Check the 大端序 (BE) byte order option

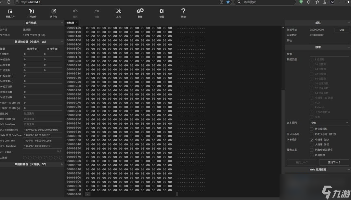[312, 144]
